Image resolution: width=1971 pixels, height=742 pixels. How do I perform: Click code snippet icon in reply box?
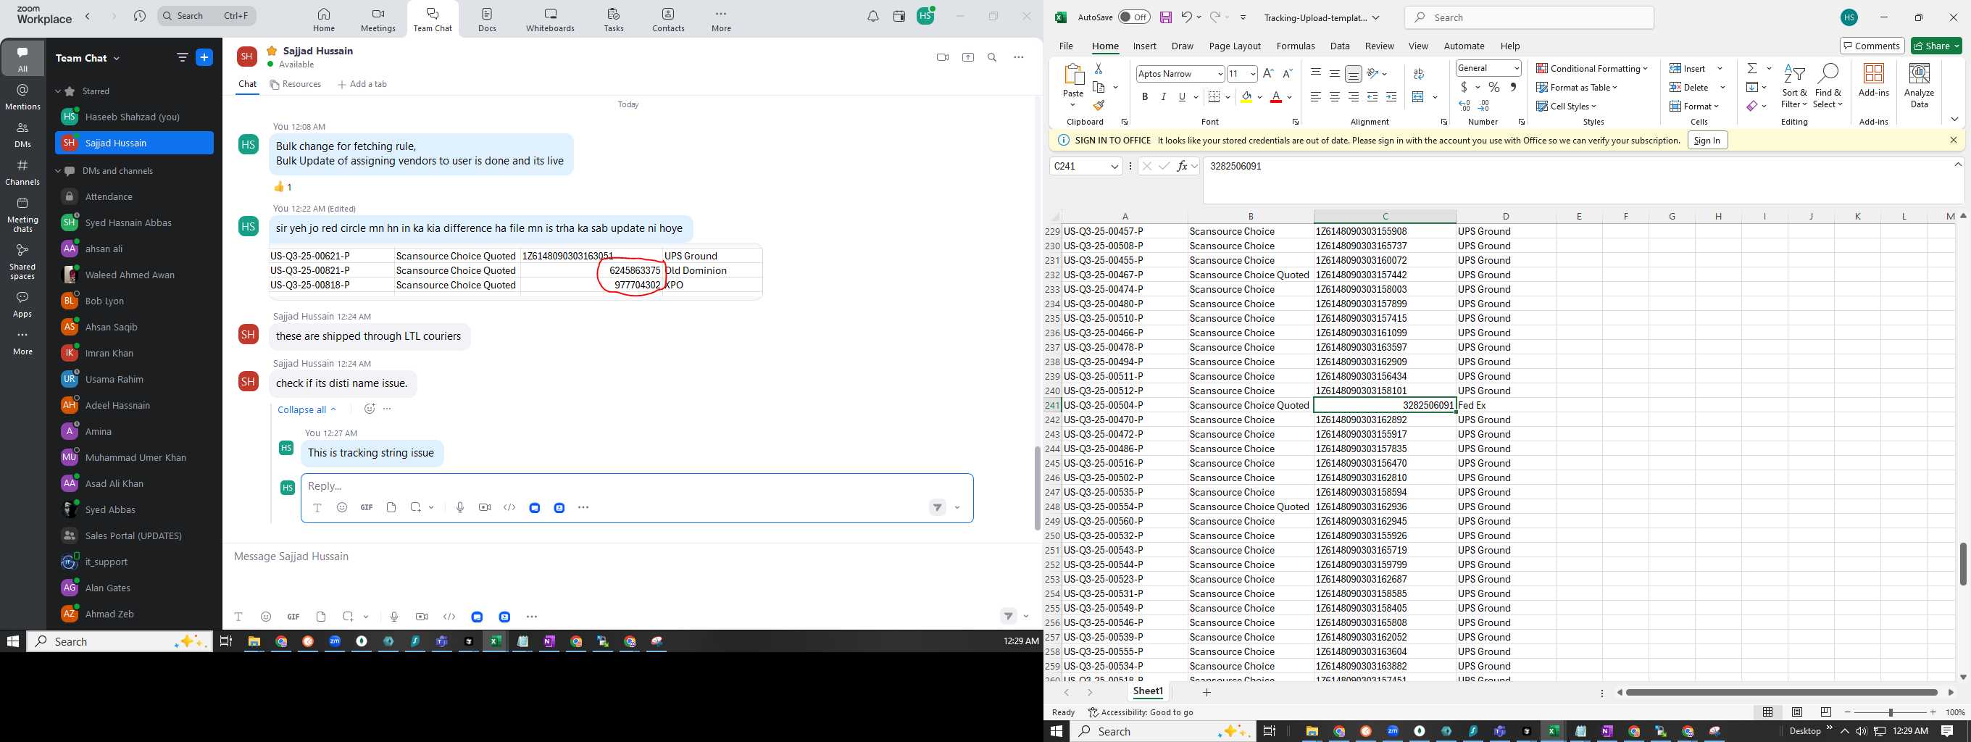[x=509, y=507]
